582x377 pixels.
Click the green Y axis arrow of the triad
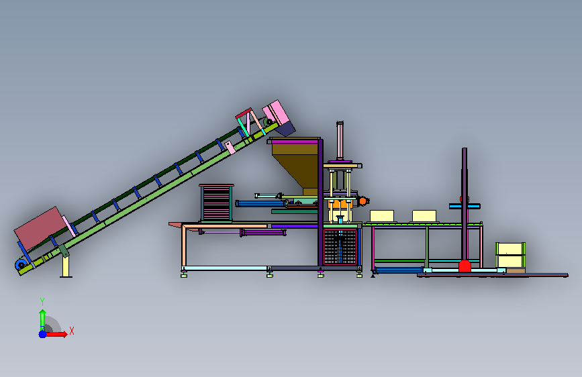(x=42, y=320)
